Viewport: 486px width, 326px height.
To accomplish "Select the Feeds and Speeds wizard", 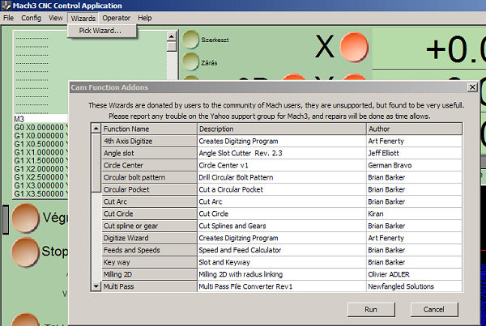I will pos(149,250).
